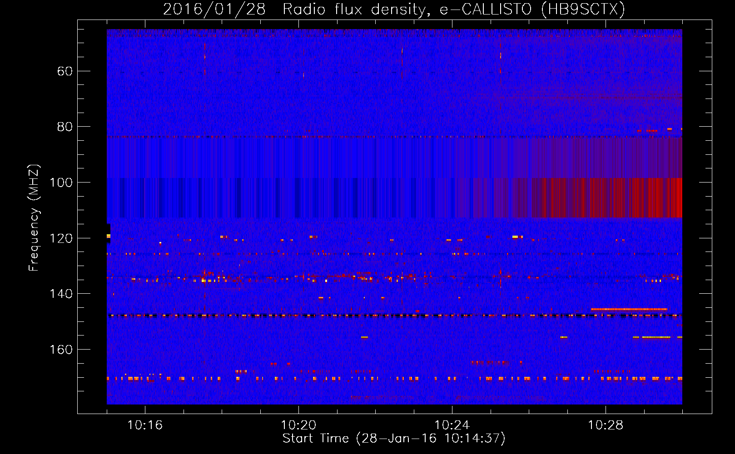Click the 10:16 time axis label

pyautogui.click(x=145, y=425)
